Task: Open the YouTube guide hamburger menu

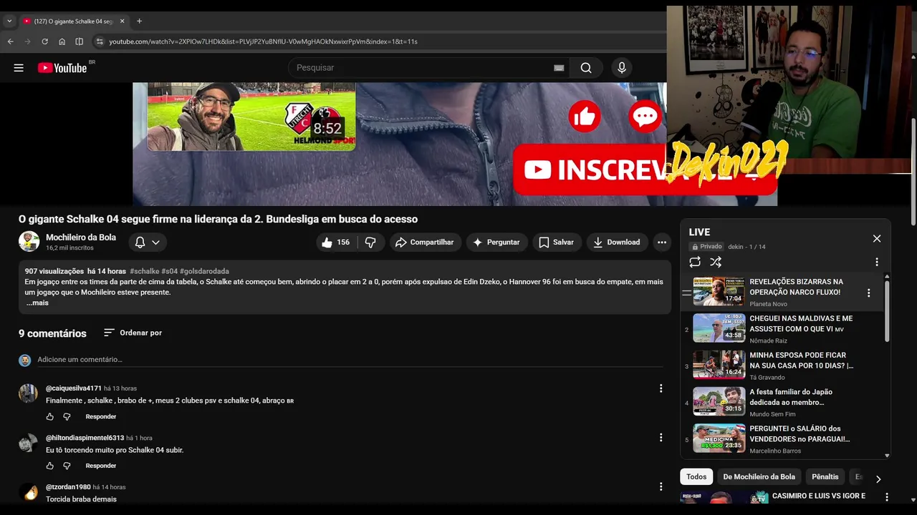Action: pyautogui.click(x=19, y=68)
